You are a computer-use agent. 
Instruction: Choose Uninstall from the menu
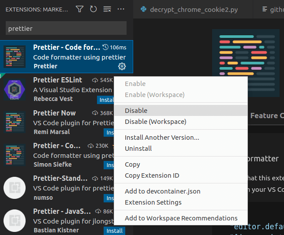coord(138,149)
